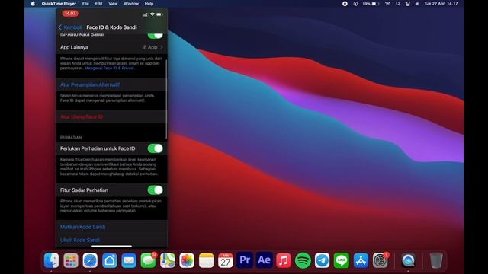The image size is (488, 274).
Task: Open Messages with notification badge
Action: click(x=149, y=260)
